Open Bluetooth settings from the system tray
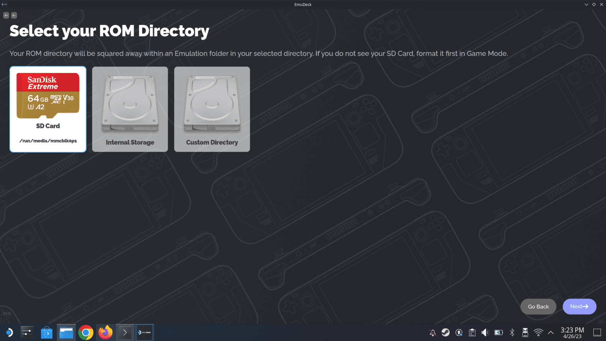 (x=512, y=332)
